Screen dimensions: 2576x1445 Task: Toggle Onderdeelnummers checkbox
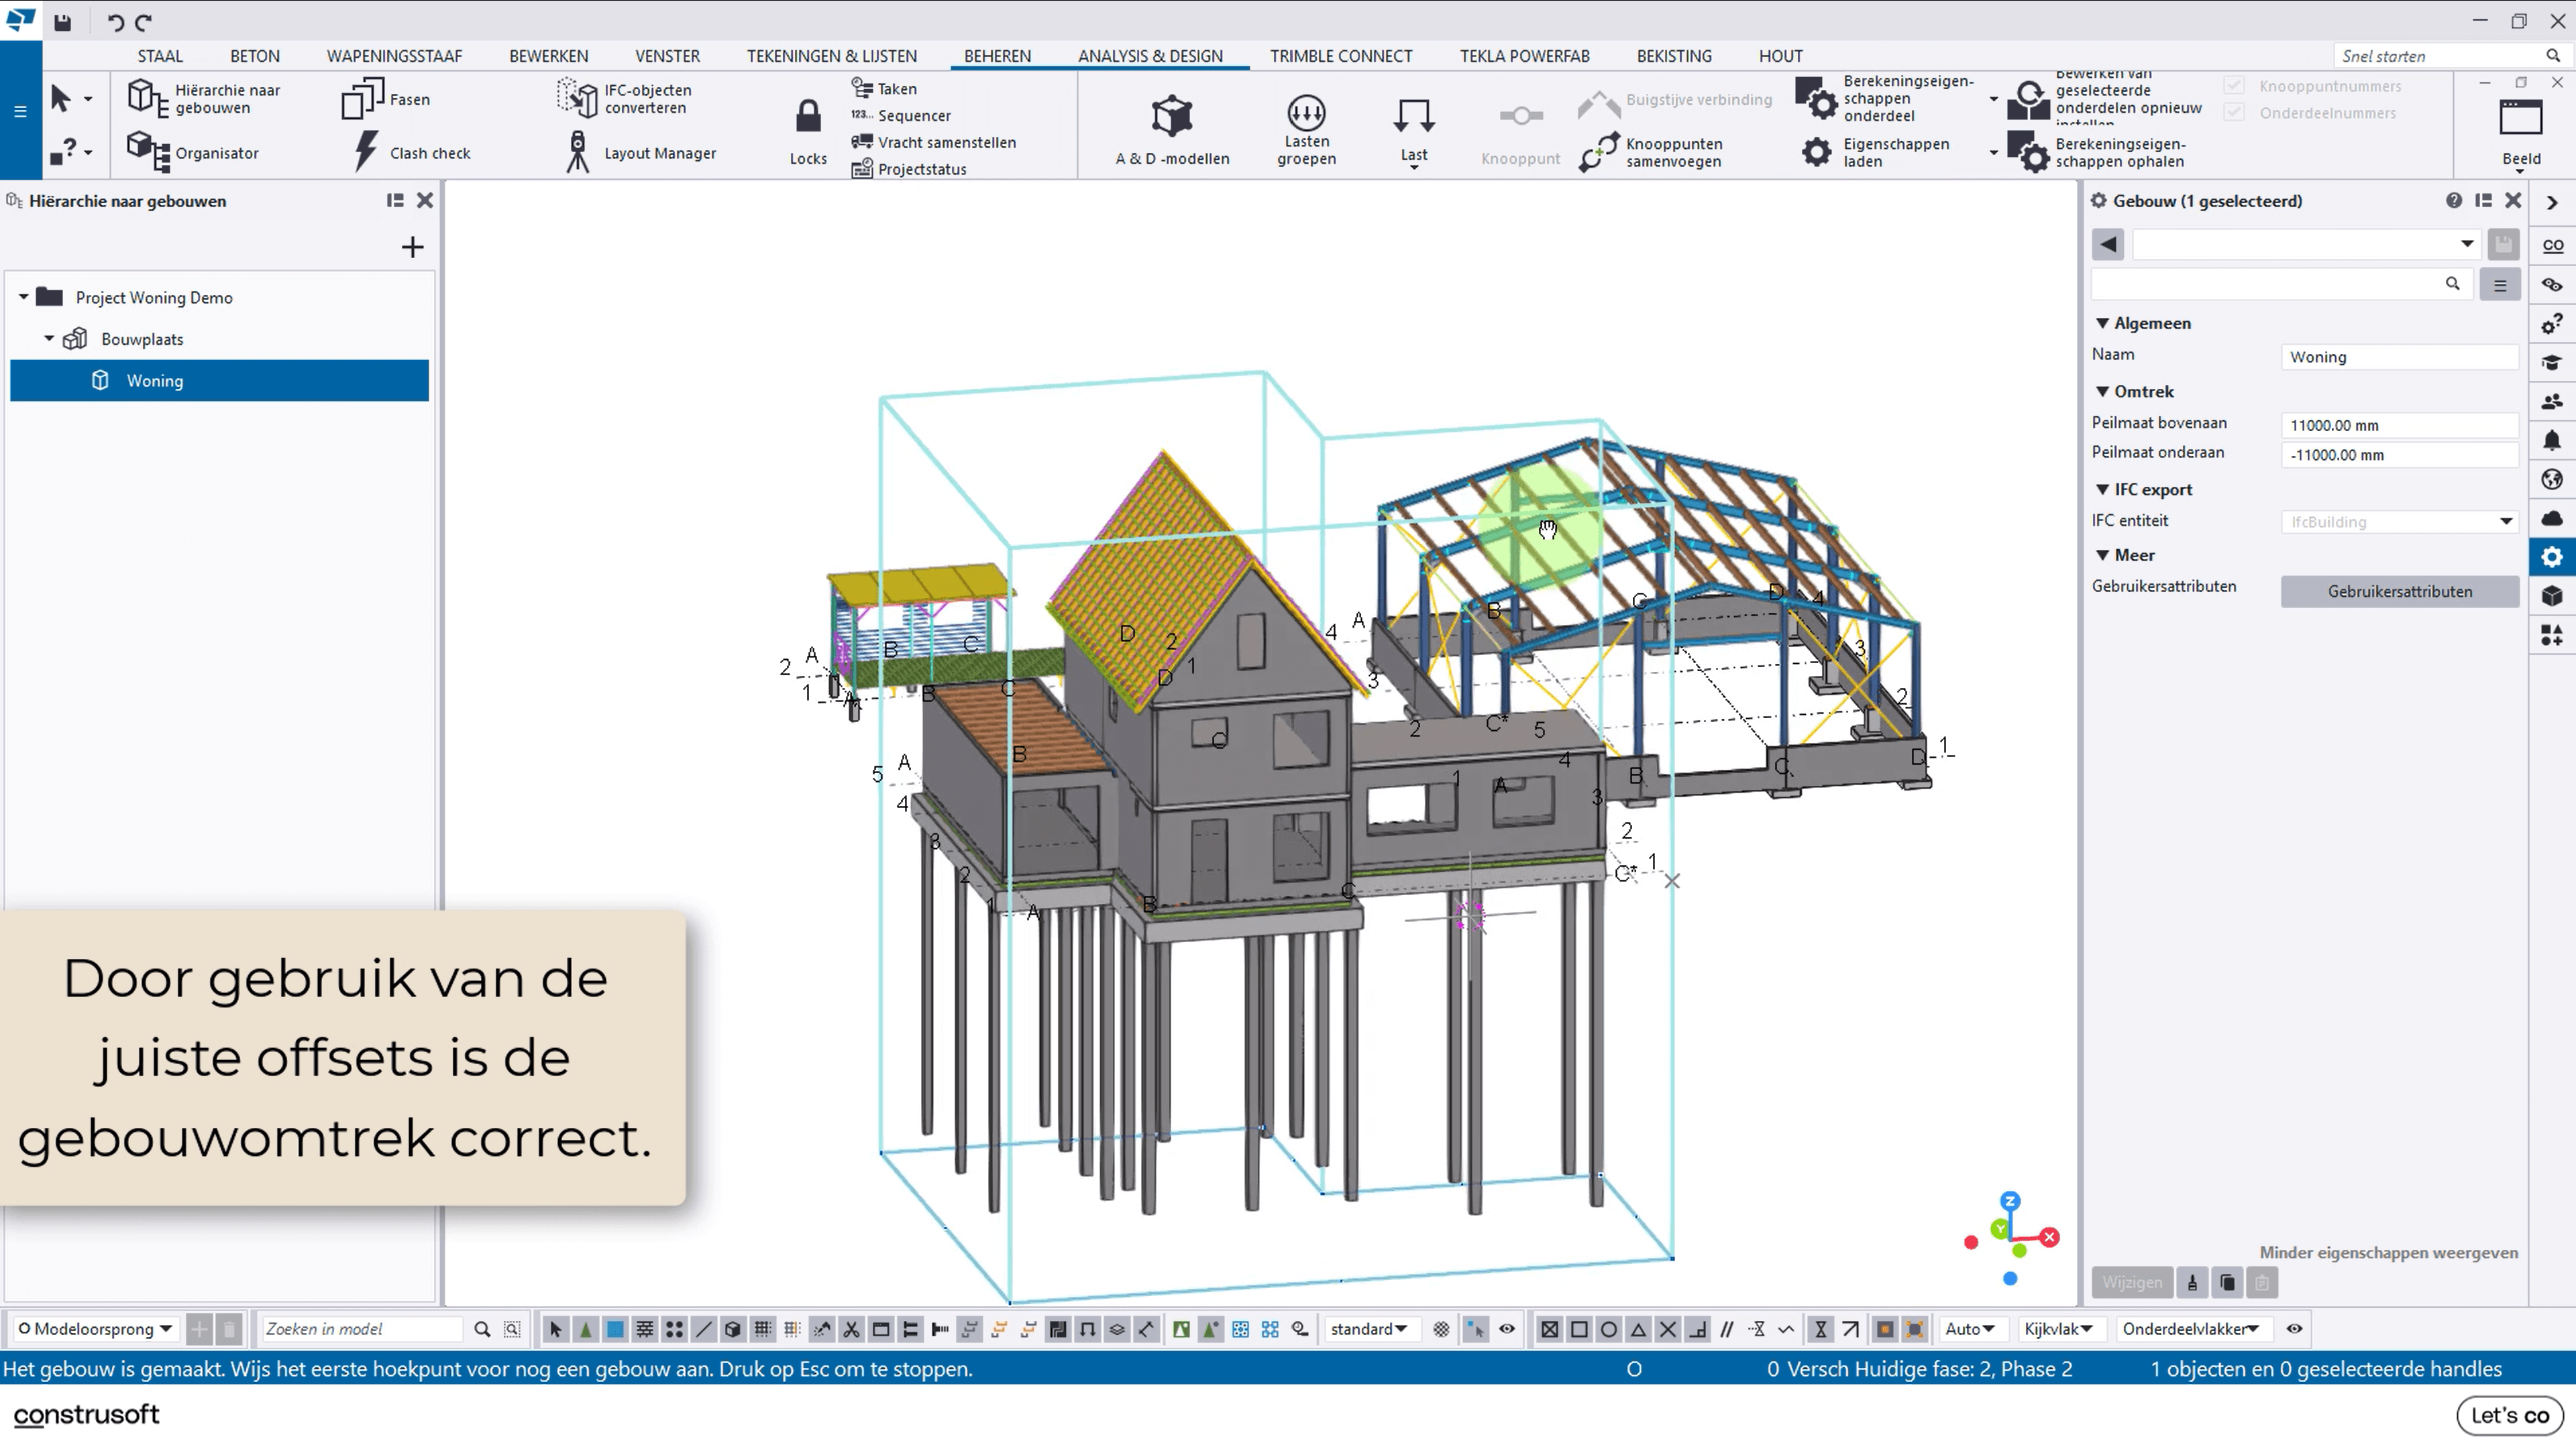tap(2234, 113)
